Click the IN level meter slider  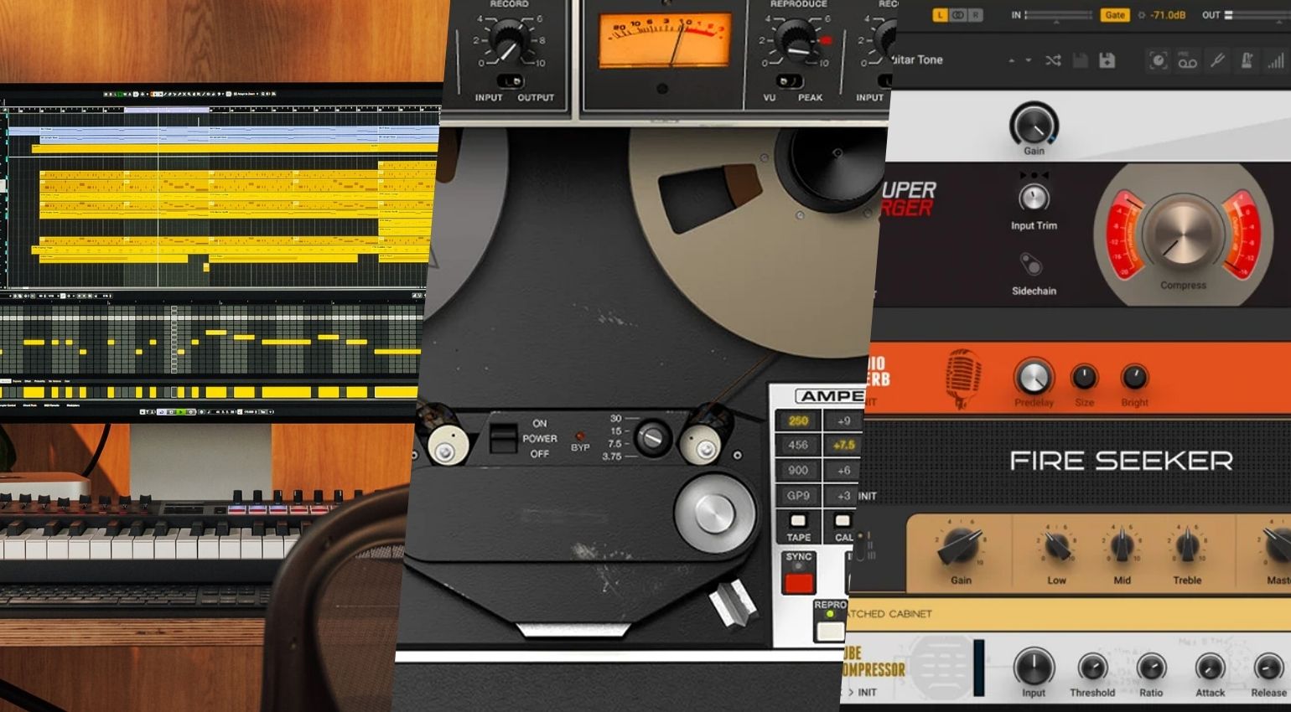1059,15
